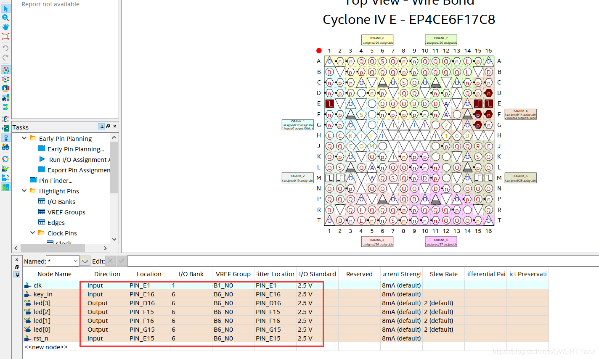Click the redo arrow icon
599x359 pixels.
click(x=5, y=58)
